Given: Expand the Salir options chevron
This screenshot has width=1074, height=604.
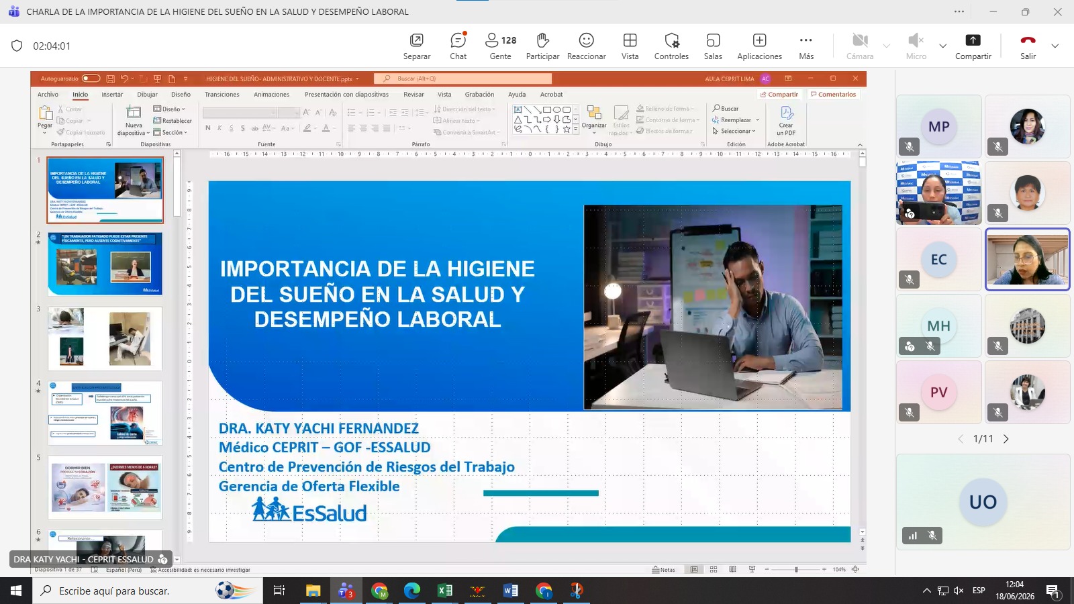Looking at the screenshot, I should 1055,46.
